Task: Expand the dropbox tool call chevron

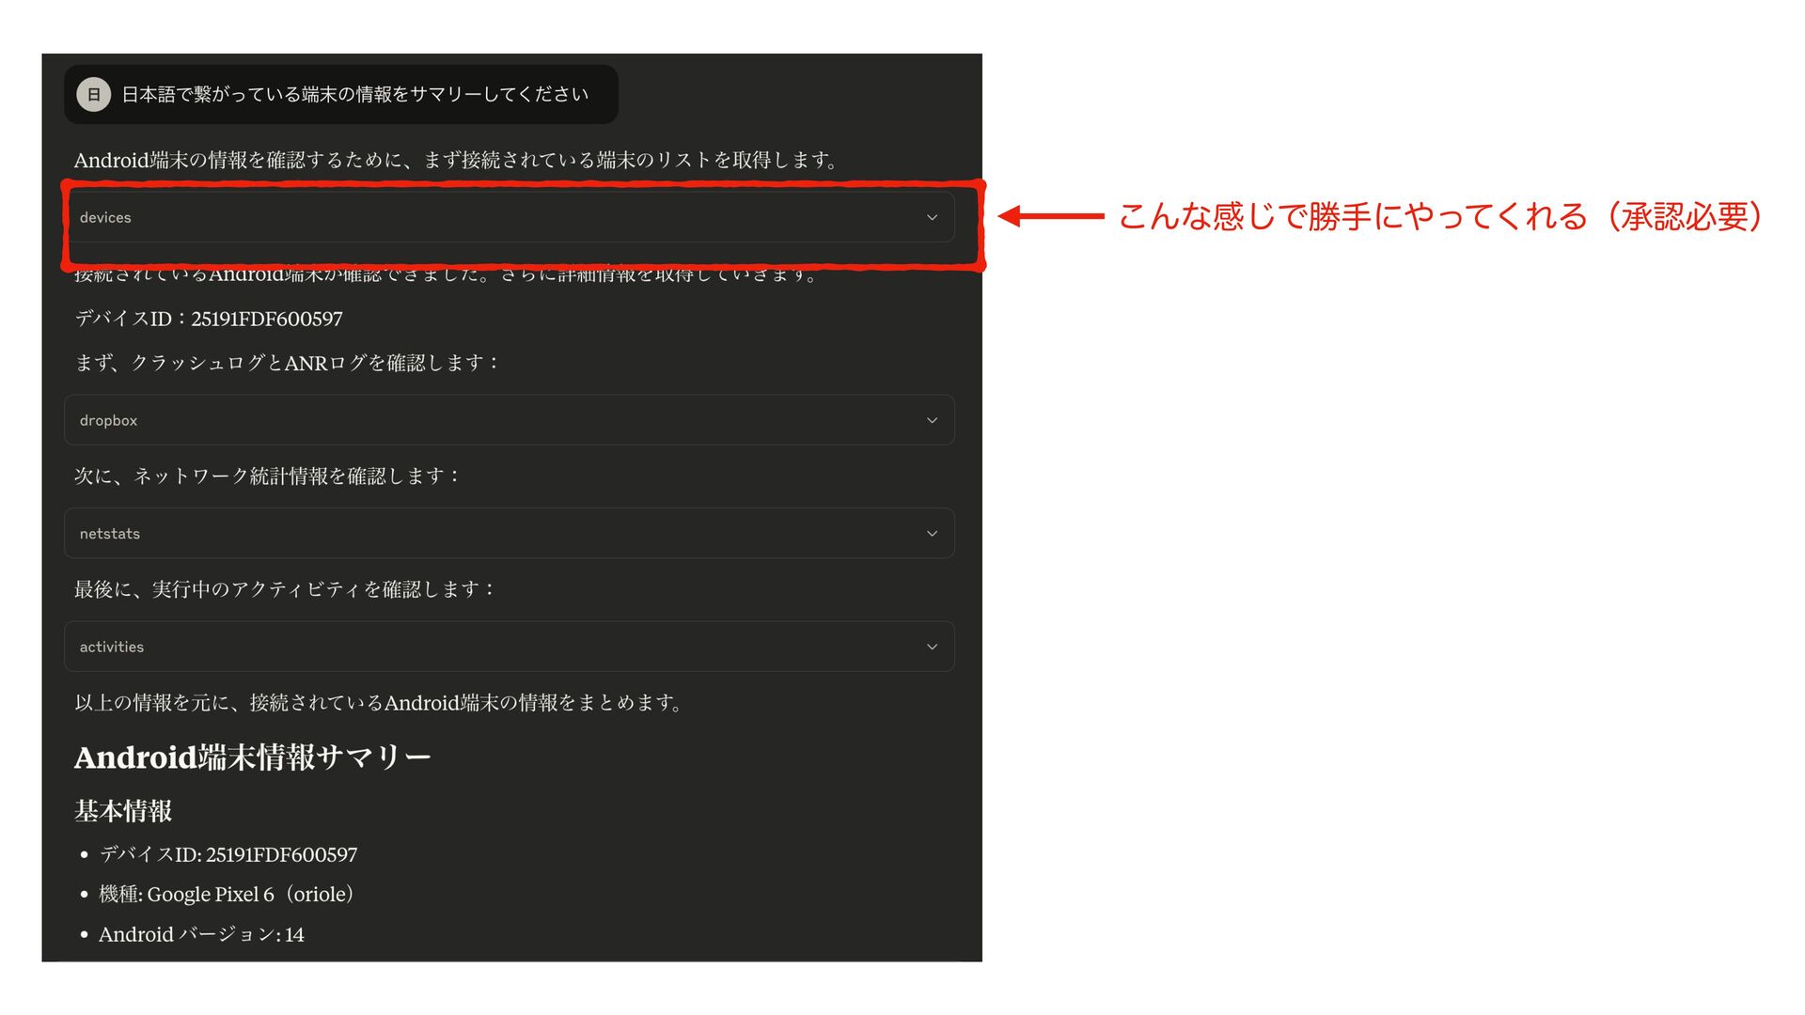Action: pos(932,420)
